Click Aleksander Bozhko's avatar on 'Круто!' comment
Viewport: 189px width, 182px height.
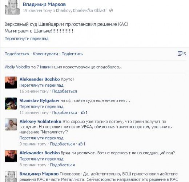point(11,83)
